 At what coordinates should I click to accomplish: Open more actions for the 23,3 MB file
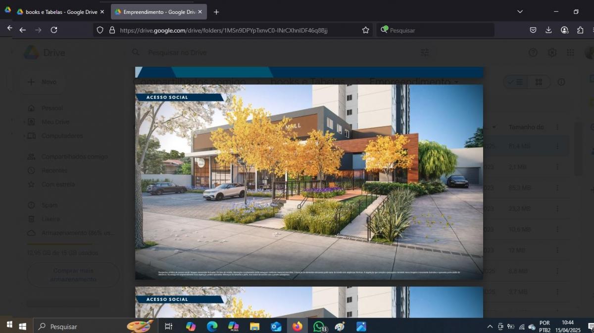coord(557,208)
